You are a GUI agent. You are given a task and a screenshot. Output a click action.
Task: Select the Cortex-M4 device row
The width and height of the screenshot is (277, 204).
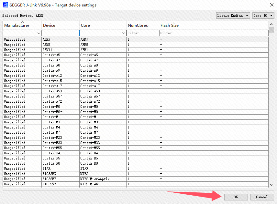pos(136,127)
